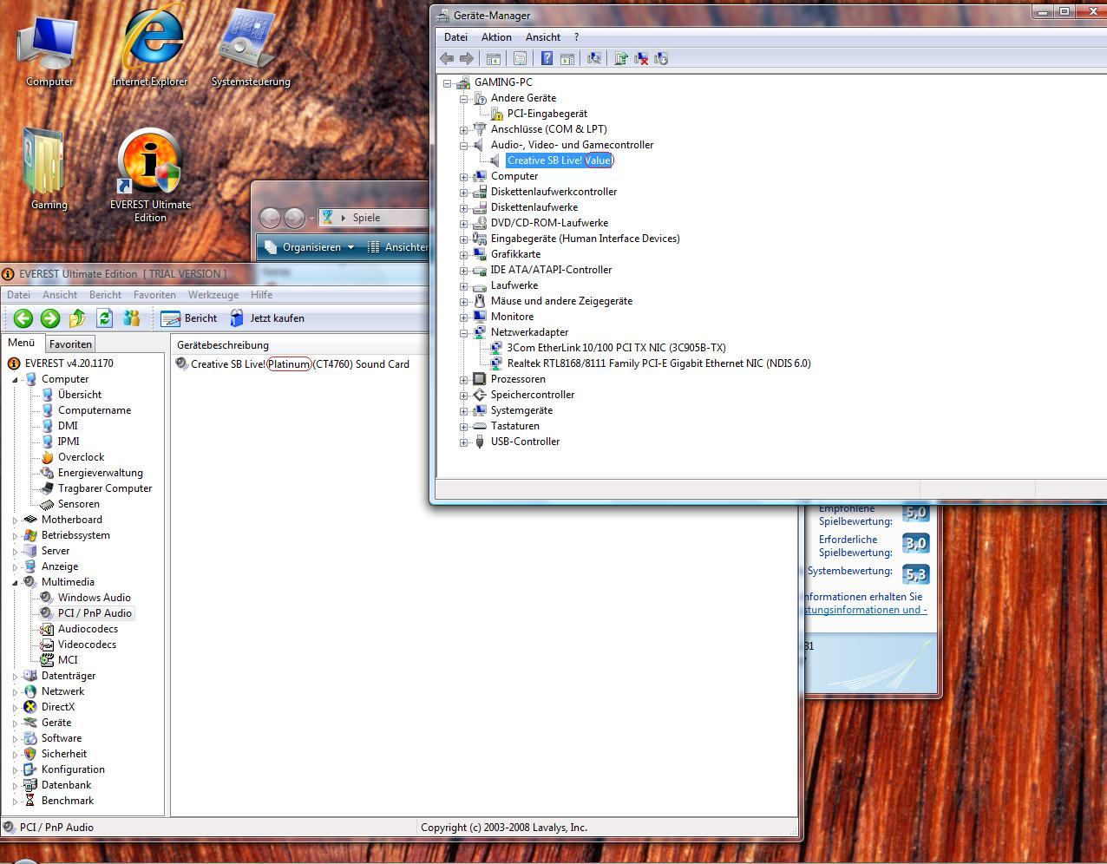Viewport: 1107px width, 864px height.
Task: Collapse Audio-, Video- und Gamecontroller node
Action: coord(463,145)
